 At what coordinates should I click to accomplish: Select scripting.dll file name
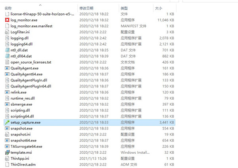click(x=20, y=110)
